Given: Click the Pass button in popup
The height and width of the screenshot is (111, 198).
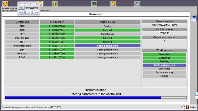Looking at the screenshot, I should [x=21, y=8].
